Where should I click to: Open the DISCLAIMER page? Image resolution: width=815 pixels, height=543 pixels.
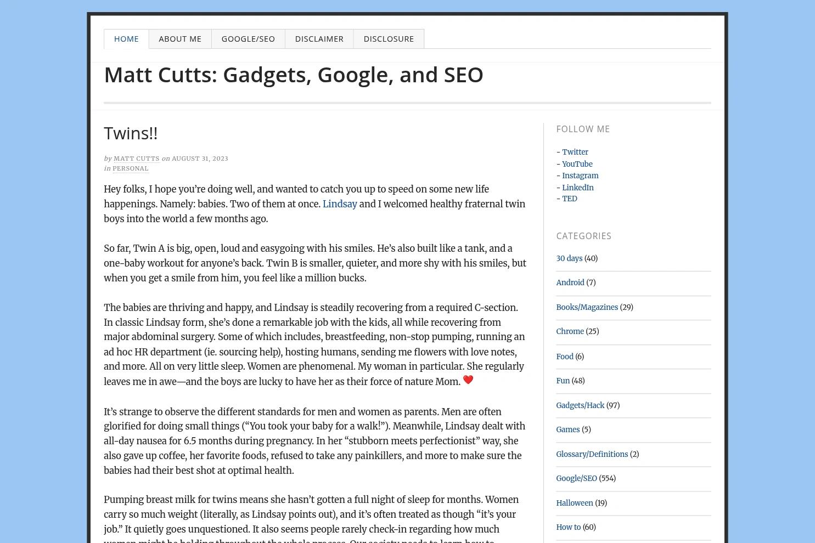coord(319,38)
